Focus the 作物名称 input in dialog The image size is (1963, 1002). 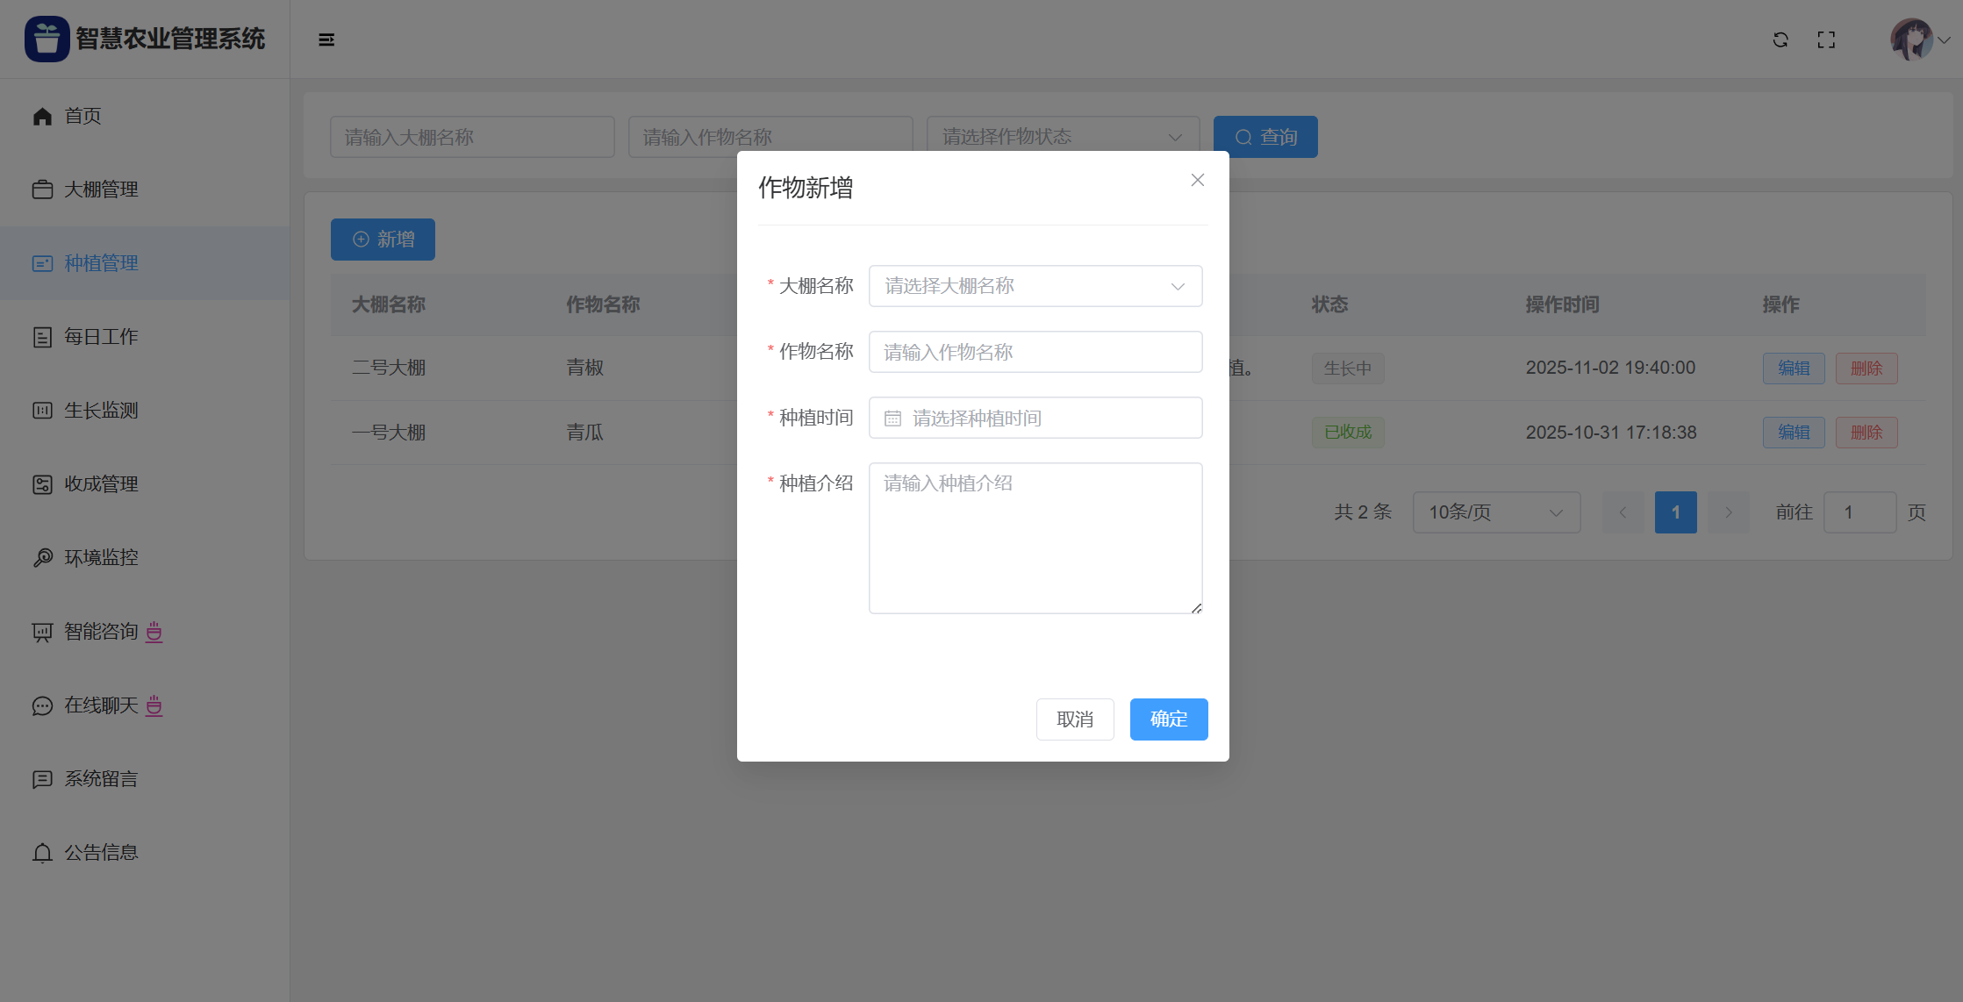point(1035,352)
